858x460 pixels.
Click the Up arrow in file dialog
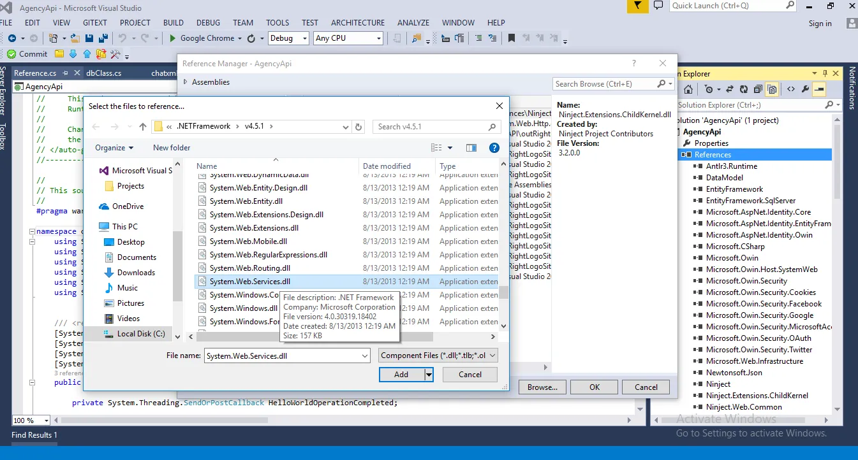pos(143,127)
